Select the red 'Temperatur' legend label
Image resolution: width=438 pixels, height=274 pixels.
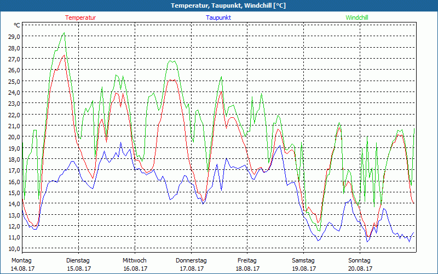click(80, 18)
